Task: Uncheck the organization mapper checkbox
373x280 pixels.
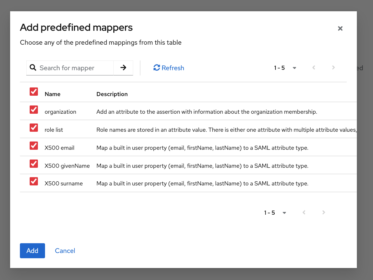Action: tap(34, 110)
